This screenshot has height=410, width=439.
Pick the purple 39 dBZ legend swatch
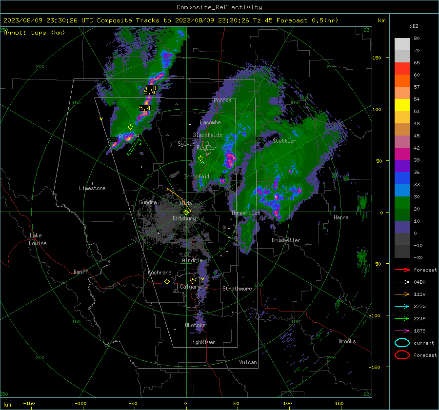402,166
